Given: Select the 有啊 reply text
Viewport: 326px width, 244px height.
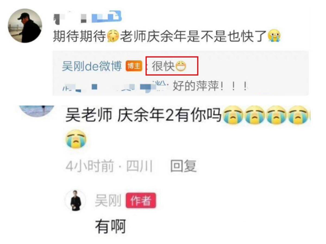Looking at the screenshot, I should (x=110, y=227).
